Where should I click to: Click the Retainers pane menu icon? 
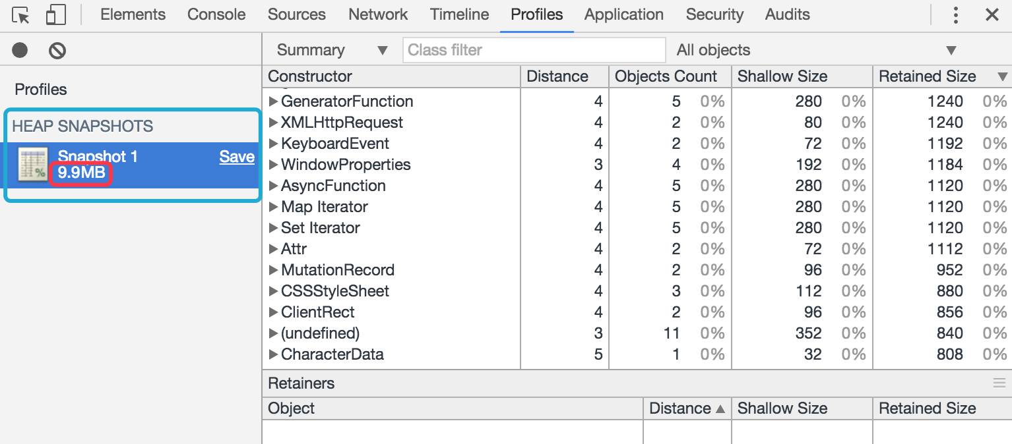point(999,383)
